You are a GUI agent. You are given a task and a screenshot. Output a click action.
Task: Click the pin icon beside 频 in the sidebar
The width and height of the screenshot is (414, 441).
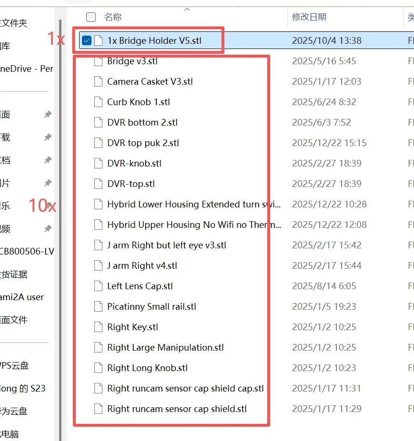[48, 228]
